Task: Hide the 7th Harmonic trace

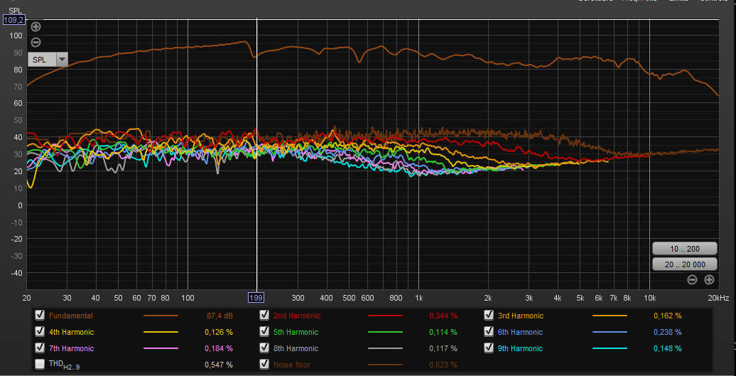Action: 40,348
